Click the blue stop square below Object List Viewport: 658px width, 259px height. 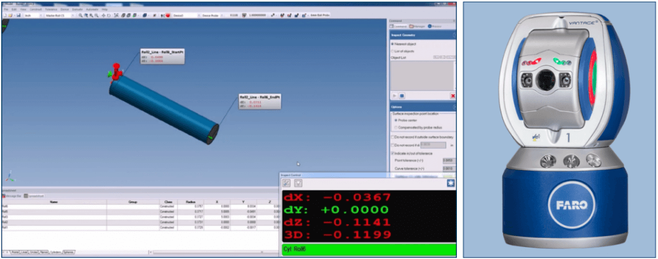click(x=402, y=96)
